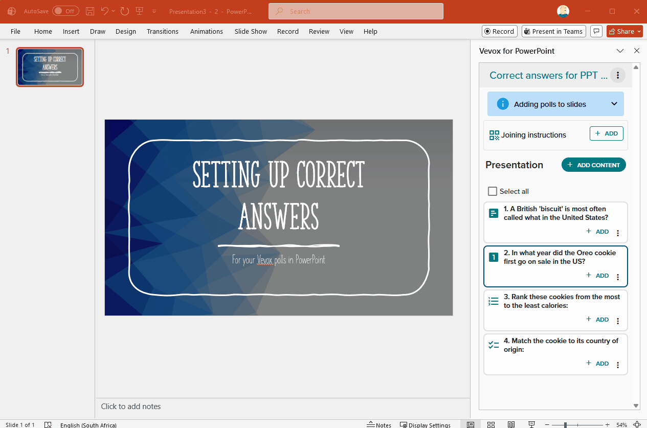
Task: Open Vevox task pane options chevron
Action: 620,51
